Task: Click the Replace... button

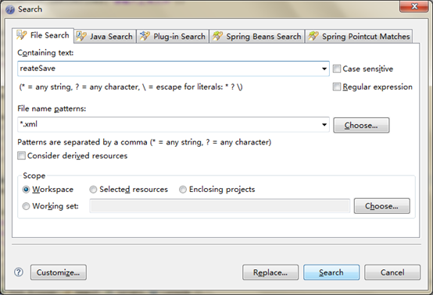Action: point(270,272)
